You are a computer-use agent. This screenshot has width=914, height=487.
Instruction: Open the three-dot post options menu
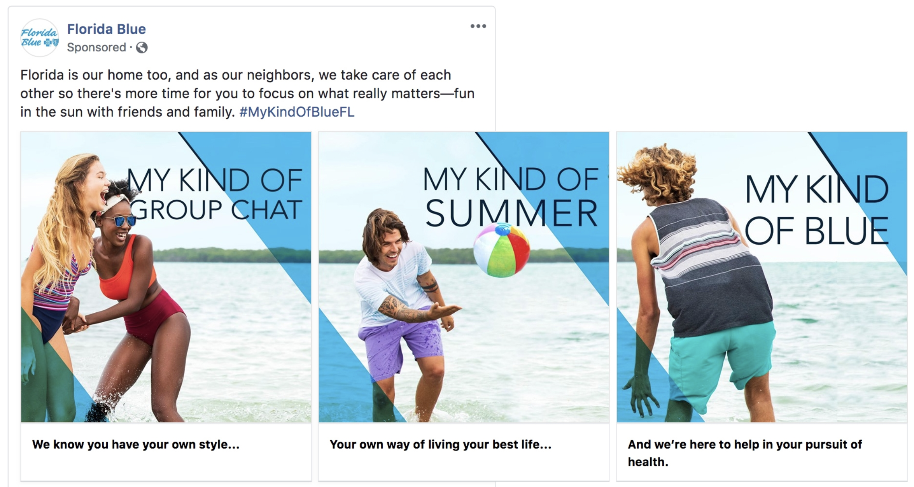click(x=478, y=26)
